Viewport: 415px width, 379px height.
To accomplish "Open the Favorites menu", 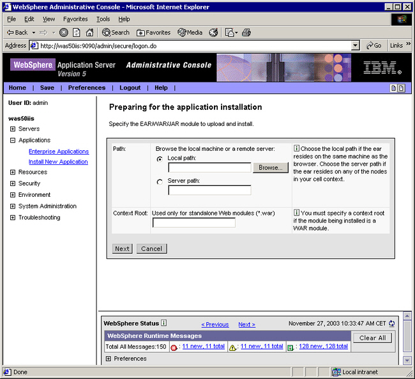I will click(75, 19).
